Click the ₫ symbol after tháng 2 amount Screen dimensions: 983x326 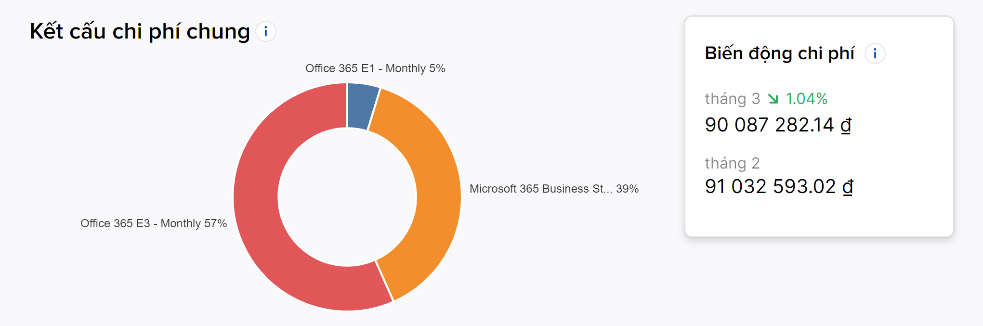tap(848, 187)
